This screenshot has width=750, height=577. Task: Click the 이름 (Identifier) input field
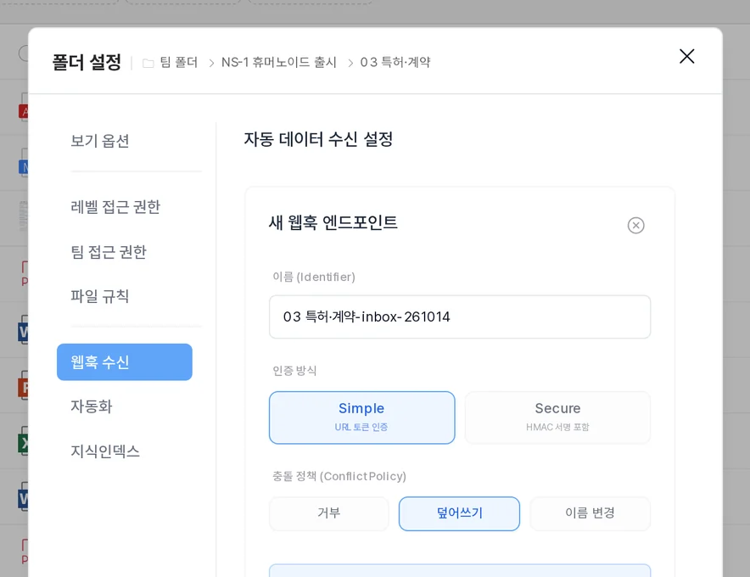[x=460, y=317]
